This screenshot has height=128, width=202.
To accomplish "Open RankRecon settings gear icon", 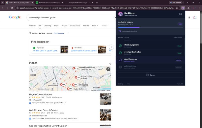I will pos(180,14).
